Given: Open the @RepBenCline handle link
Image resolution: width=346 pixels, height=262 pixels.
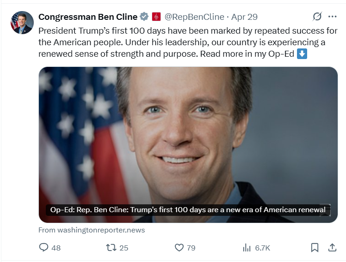Looking at the screenshot, I should click(x=194, y=17).
